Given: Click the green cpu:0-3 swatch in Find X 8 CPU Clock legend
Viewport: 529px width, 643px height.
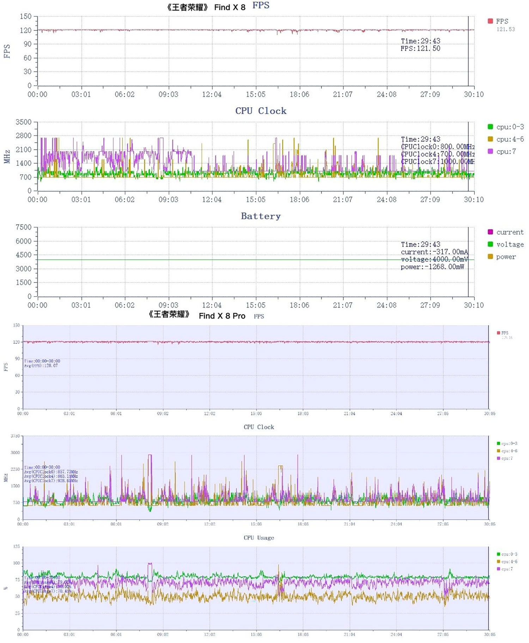Looking at the screenshot, I should click(x=490, y=127).
